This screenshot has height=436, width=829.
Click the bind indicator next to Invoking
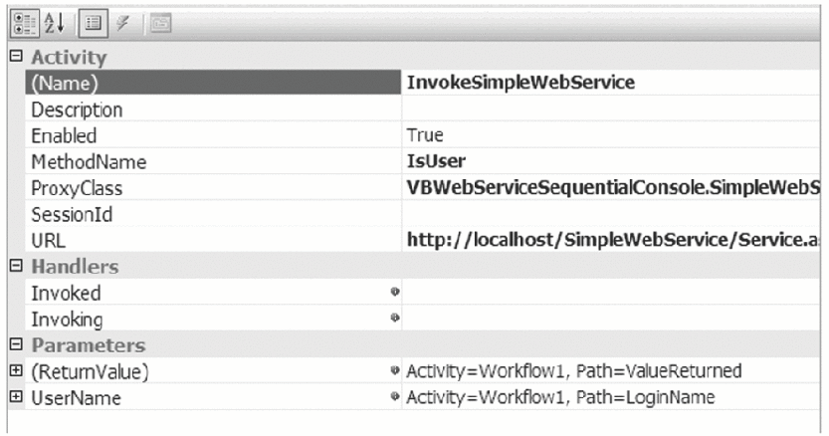(395, 320)
